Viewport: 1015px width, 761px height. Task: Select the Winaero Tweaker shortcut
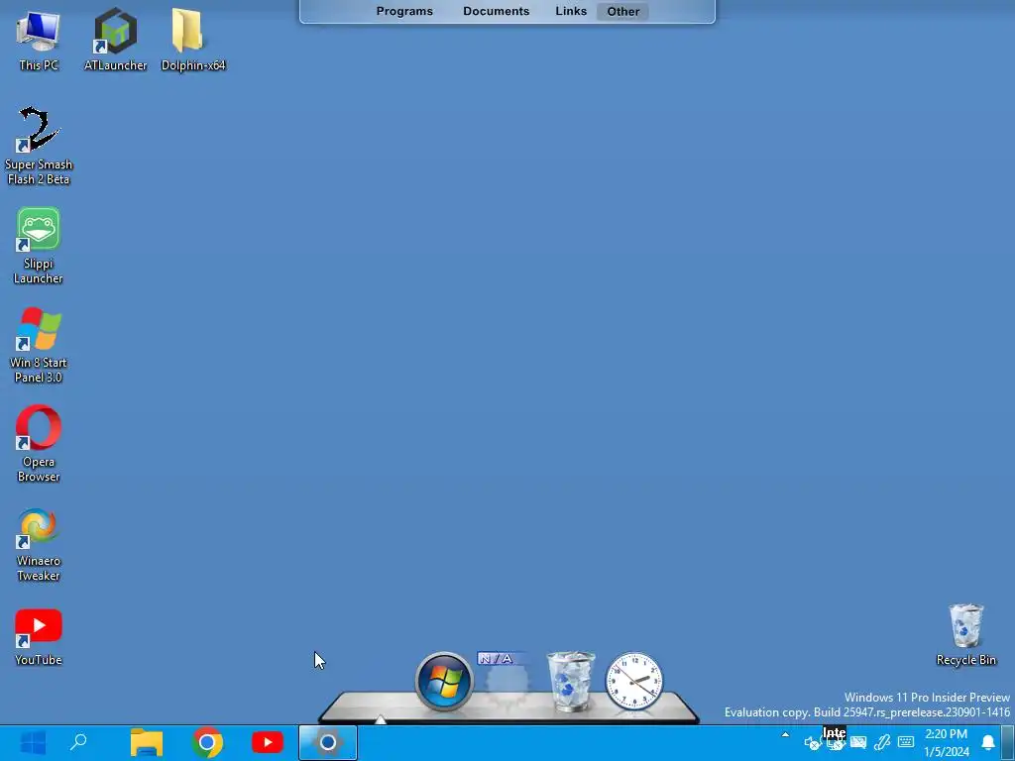pos(39,544)
